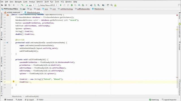Open the View menu
This screenshot has width=181, height=101.
pyautogui.click(x=11, y=2)
